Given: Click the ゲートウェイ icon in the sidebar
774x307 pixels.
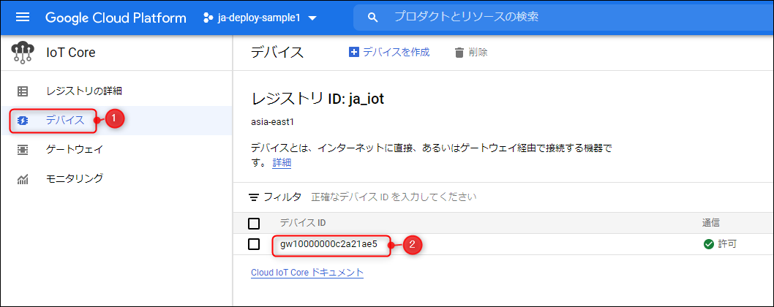Looking at the screenshot, I should point(23,150).
